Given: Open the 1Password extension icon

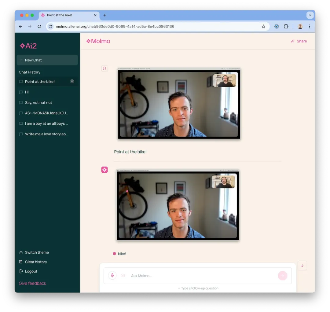Looking at the screenshot, I should click(277, 27).
